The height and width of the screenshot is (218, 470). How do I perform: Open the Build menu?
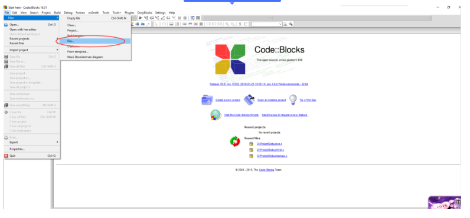57,13
